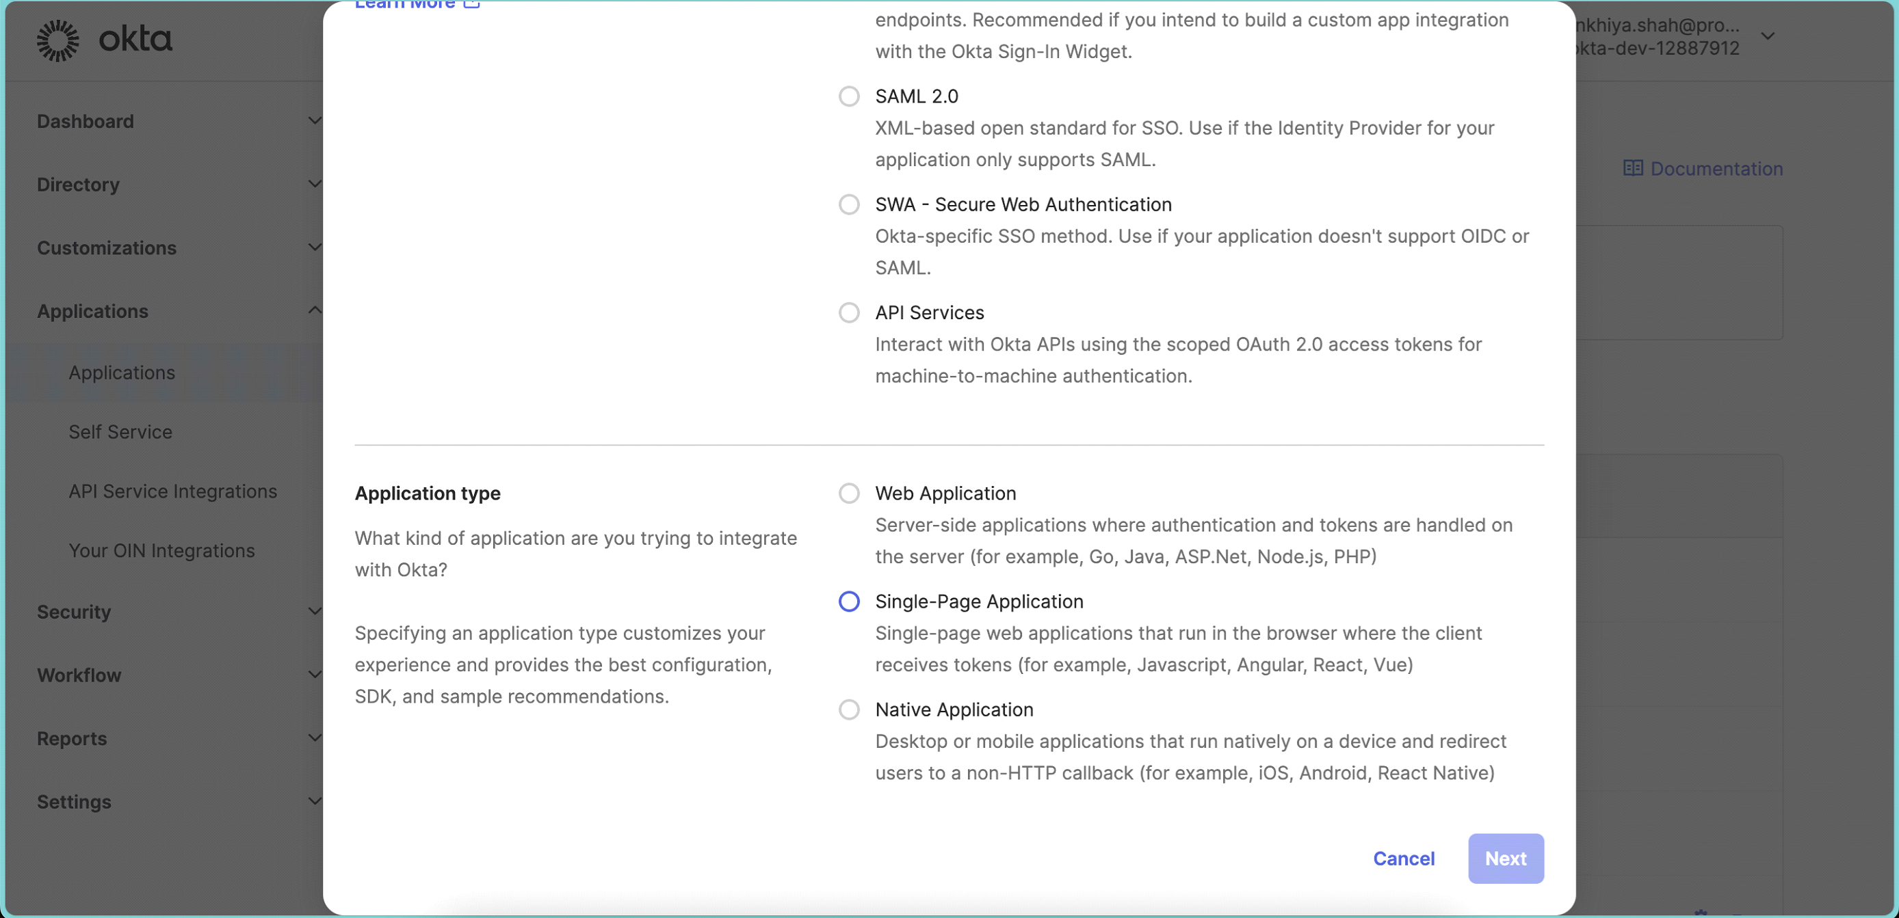Select Single-Page Application
The image size is (1899, 918).
click(x=848, y=602)
